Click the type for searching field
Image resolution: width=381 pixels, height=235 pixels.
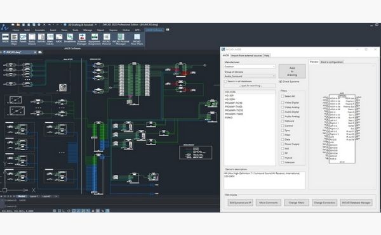click(x=250, y=86)
